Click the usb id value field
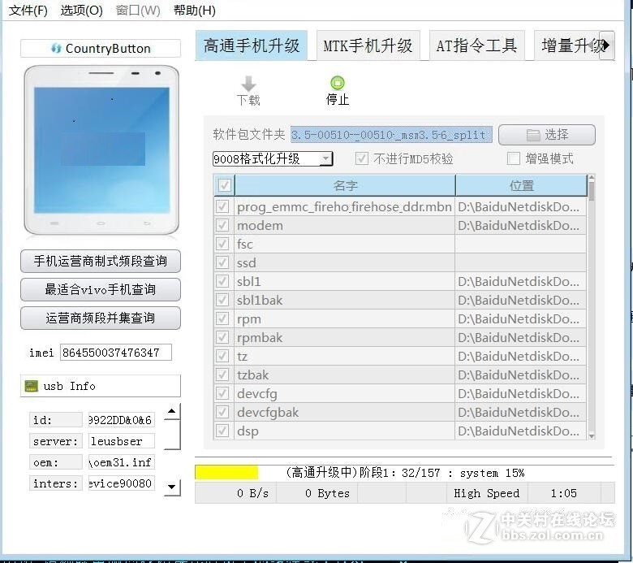The width and height of the screenshot is (633, 563). (x=121, y=420)
